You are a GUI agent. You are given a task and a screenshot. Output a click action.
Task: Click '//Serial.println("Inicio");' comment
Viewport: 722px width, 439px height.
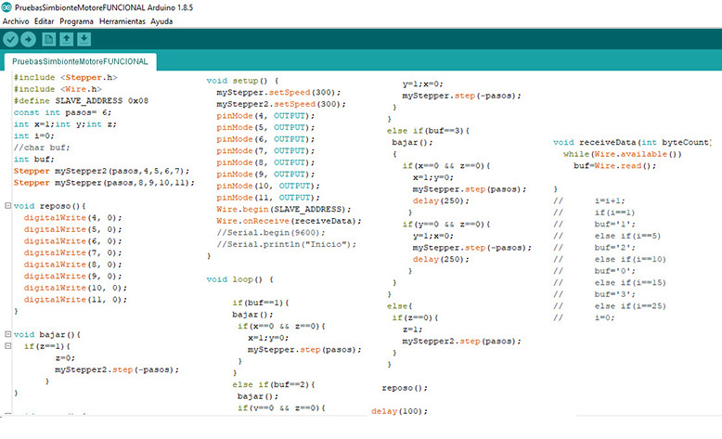(287, 244)
